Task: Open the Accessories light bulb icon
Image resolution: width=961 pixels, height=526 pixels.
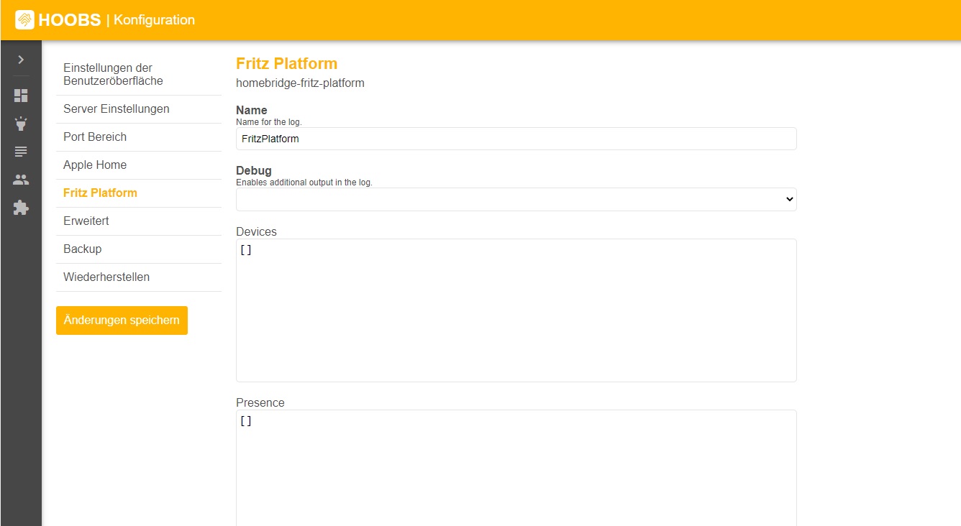Action: [21, 124]
